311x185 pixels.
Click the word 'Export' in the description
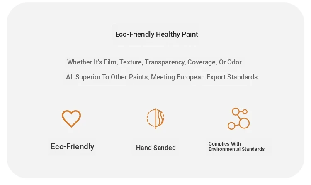(216, 77)
